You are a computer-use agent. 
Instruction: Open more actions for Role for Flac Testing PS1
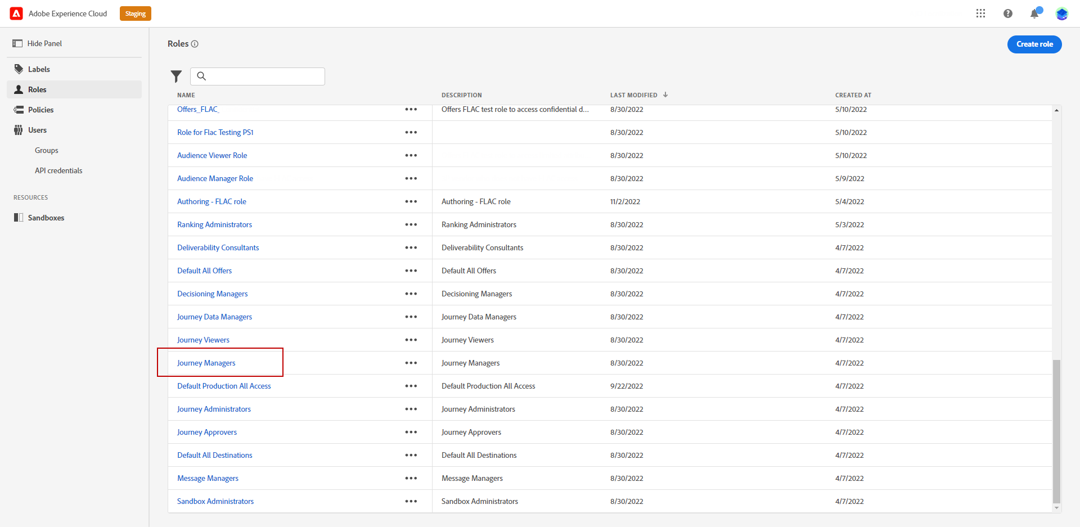click(411, 132)
